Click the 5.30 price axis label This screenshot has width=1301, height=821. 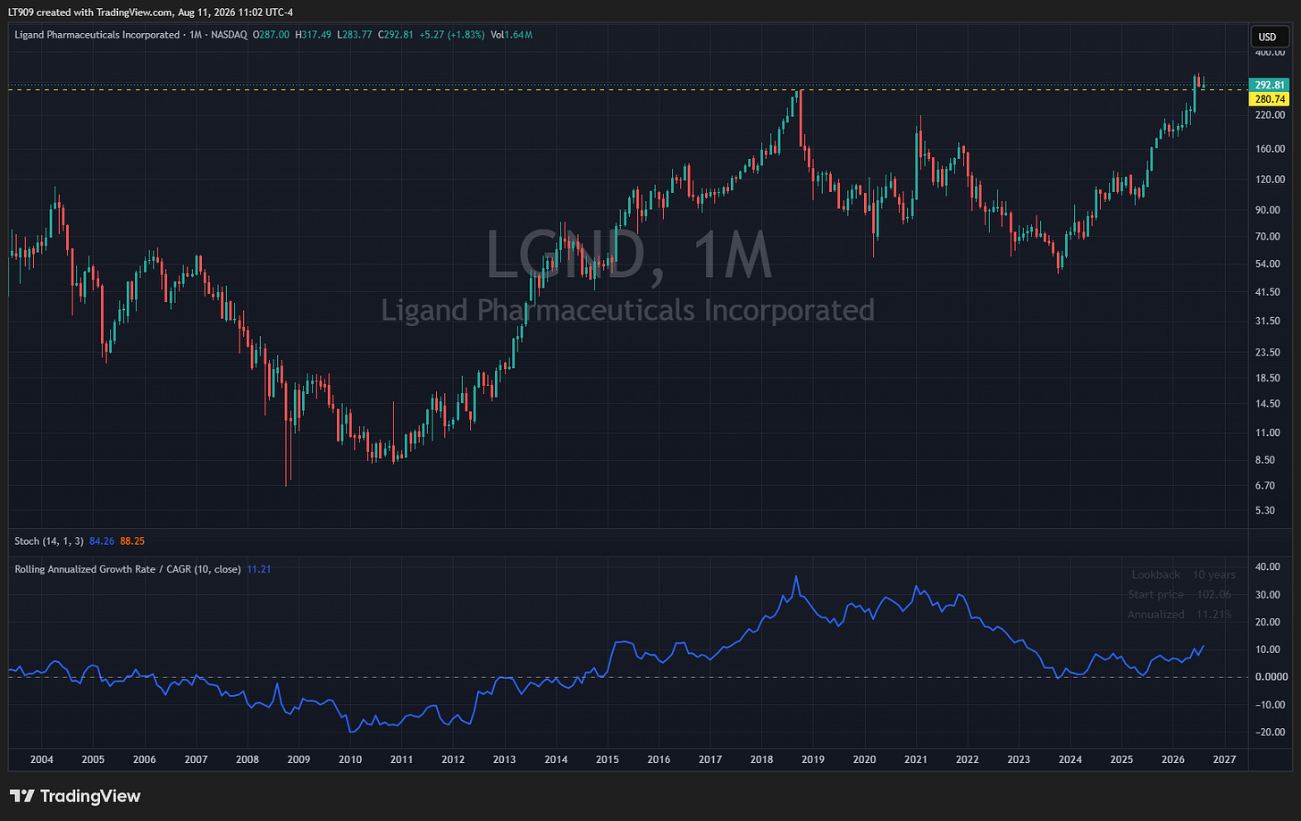1265,512
